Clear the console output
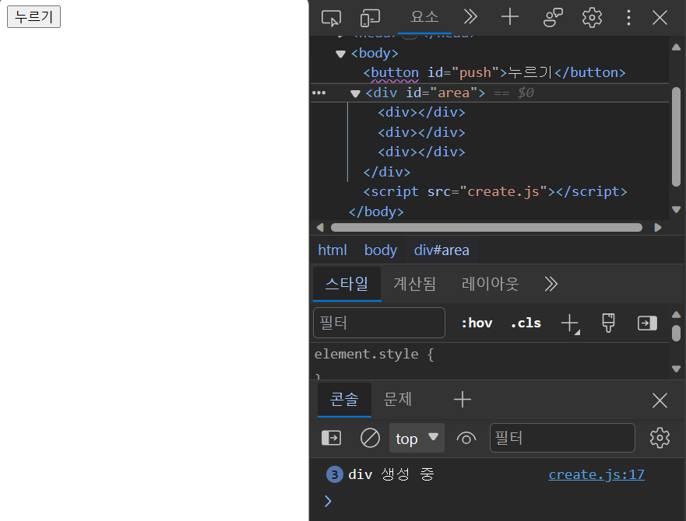686x521 pixels. 370,438
